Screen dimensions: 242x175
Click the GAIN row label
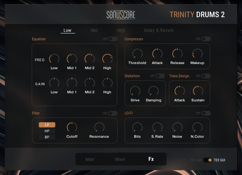(x=40, y=84)
